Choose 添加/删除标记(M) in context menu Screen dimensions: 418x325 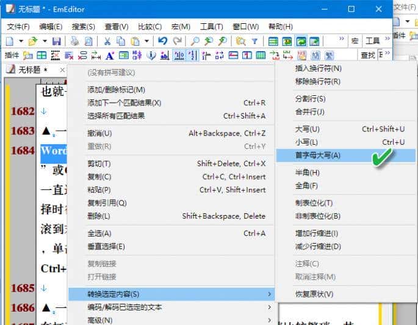pos(171,90)
